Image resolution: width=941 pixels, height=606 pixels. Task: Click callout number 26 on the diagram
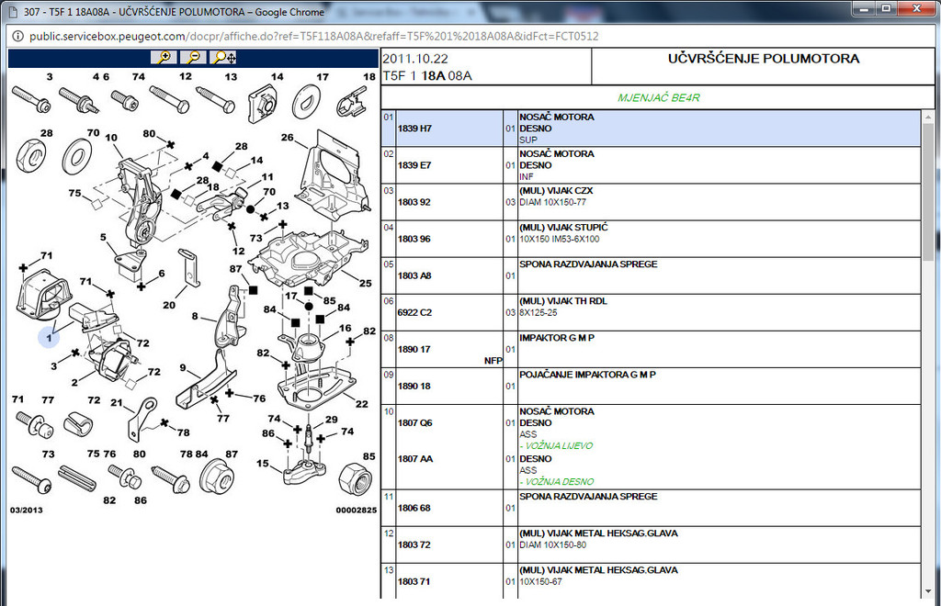pyautogui.click(x=288, y=137)
